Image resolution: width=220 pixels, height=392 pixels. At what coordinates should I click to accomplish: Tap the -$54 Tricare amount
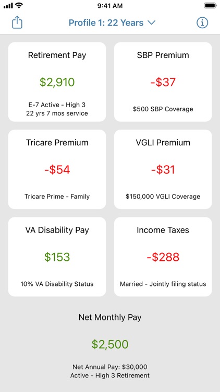point(57,170)
